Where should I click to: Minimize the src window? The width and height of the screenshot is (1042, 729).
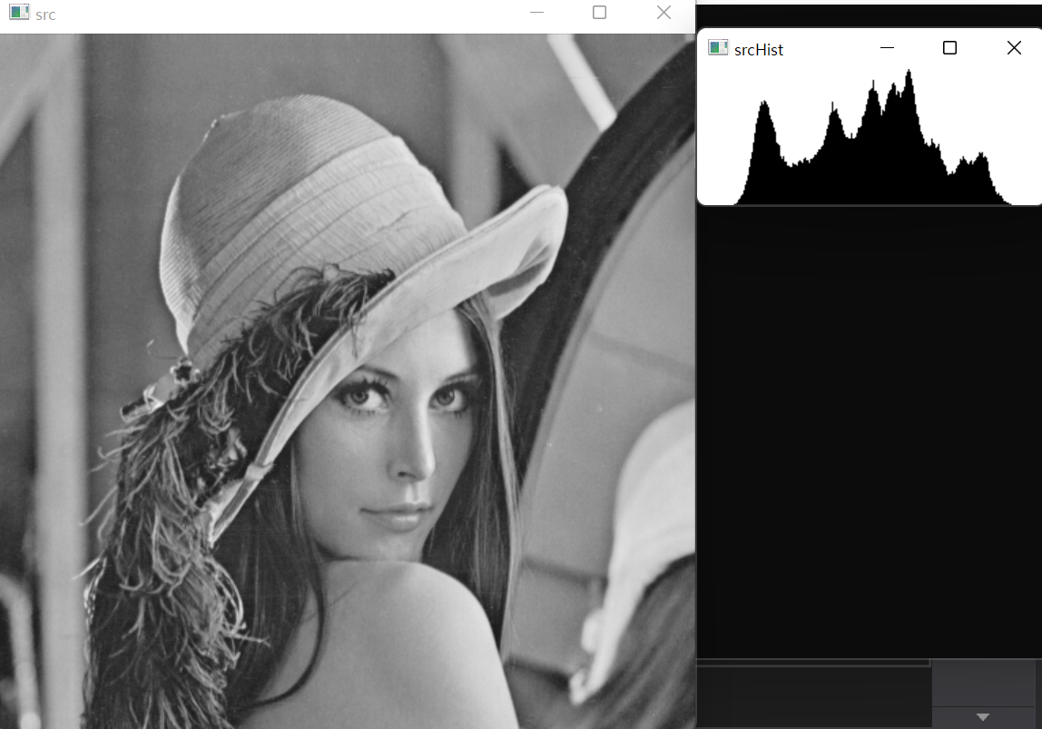tap(537, 13)
